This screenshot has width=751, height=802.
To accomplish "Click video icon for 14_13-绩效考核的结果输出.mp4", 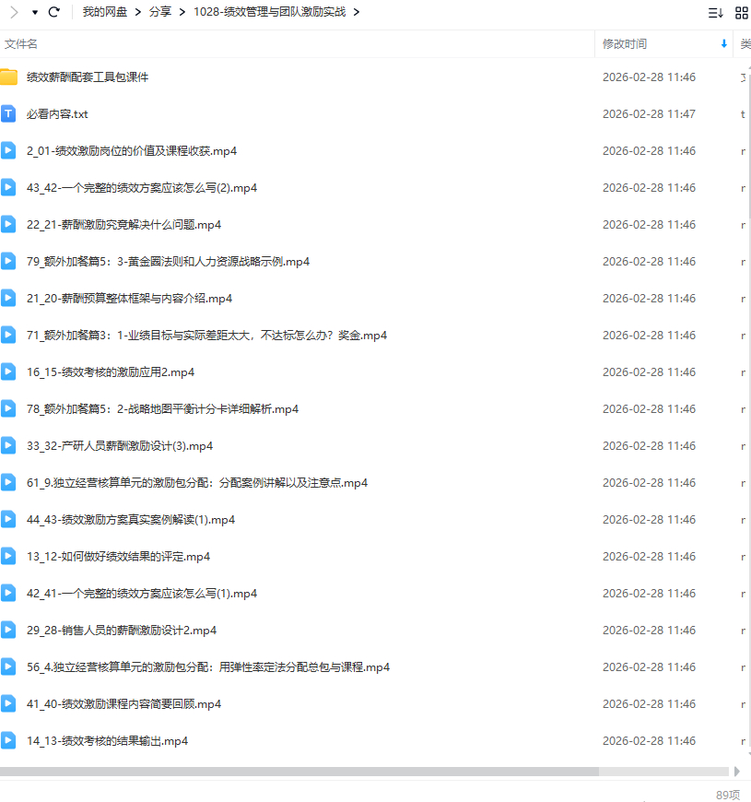I will (9, 740).
